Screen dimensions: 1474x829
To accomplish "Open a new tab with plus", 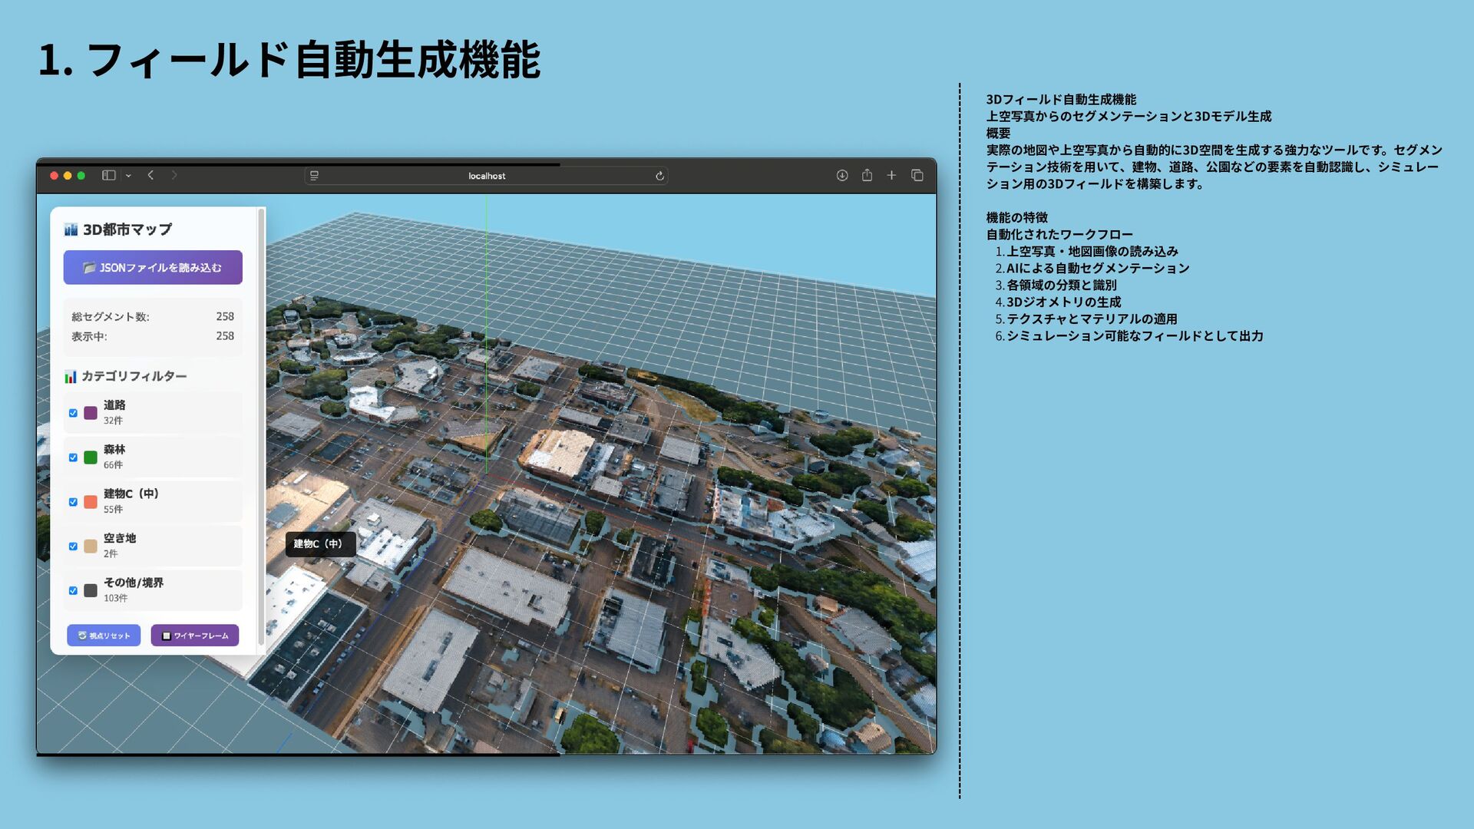I will tap(891, 176).
